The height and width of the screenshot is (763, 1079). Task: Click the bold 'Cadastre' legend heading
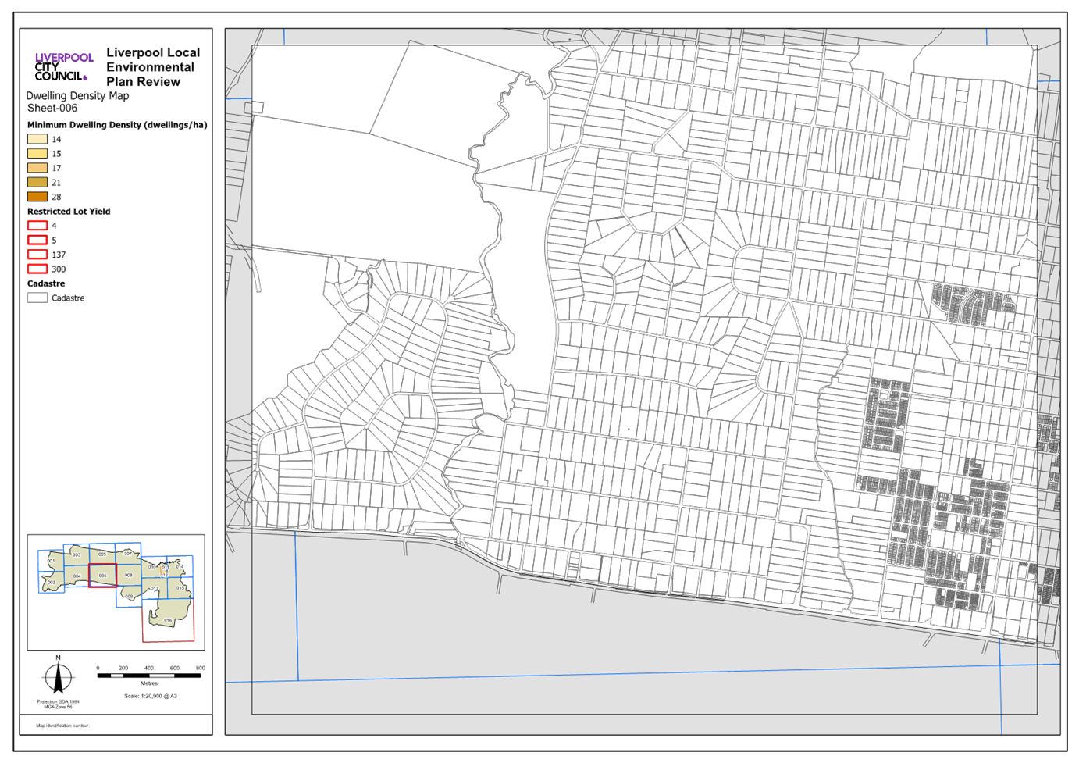(x=46, y=283)
